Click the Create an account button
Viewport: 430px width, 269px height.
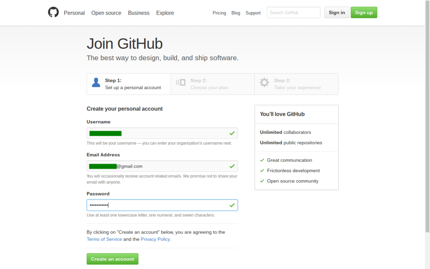point(113,259)
